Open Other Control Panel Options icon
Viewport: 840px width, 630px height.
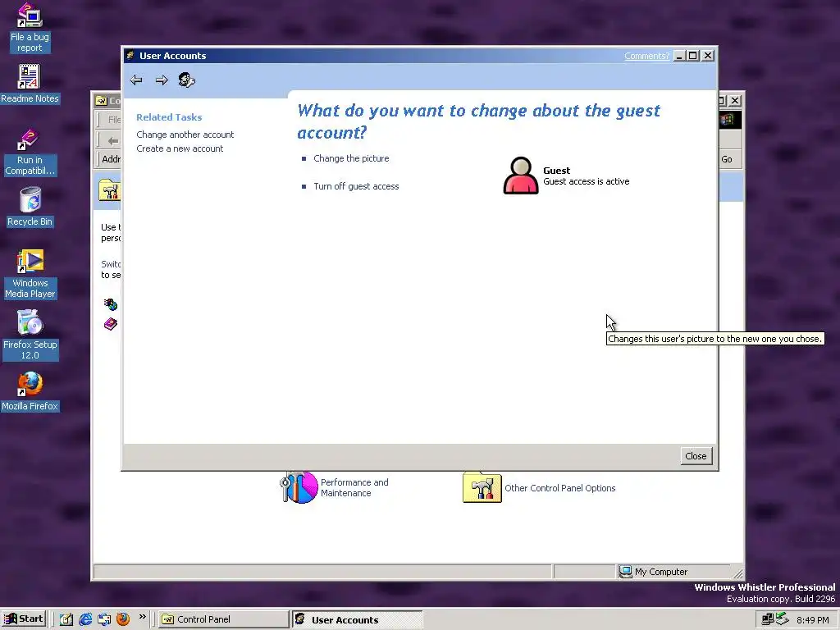click(482, 487)
